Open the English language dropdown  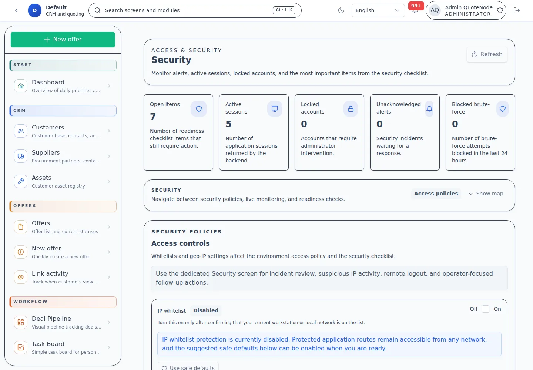[x=378, y=10]
